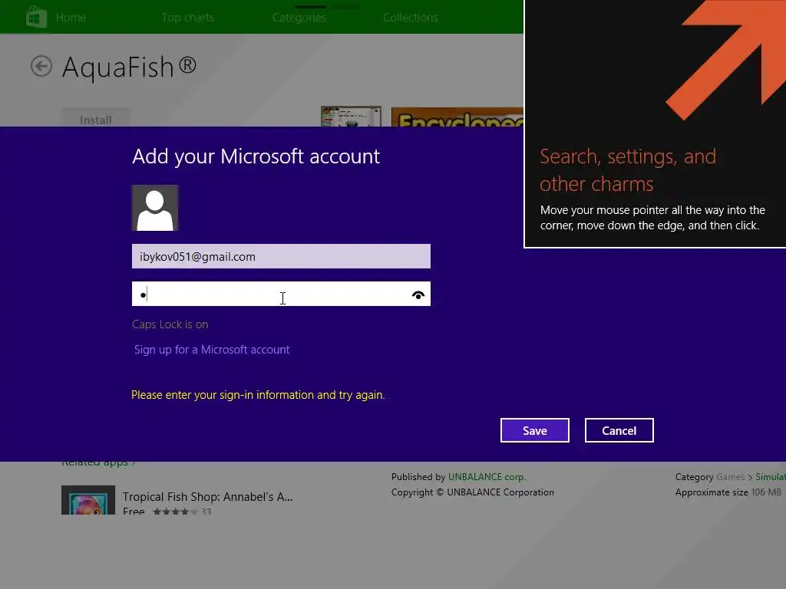The width and height of the screenshot is (786, 589).
Task: Select Tropical Fish Shop: Annabel's A... title
Action: [207, 497]
